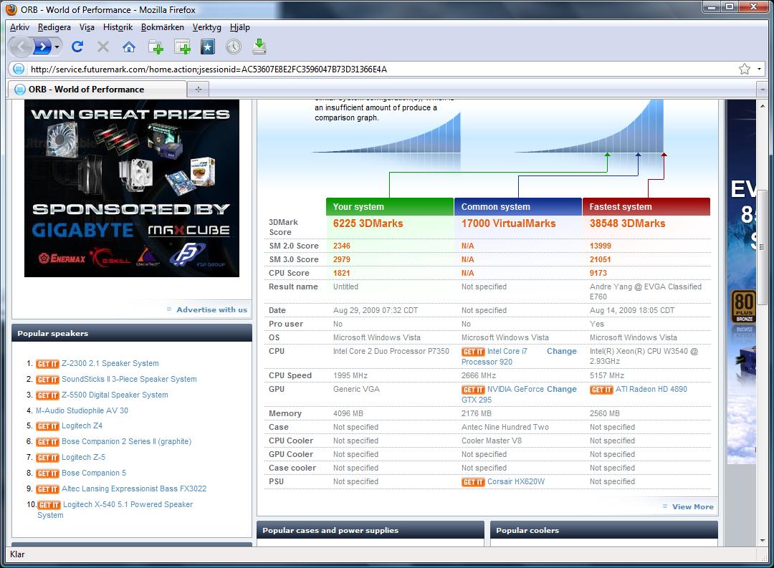
Task: Change the common system GPU
Action: coord(561,390)
